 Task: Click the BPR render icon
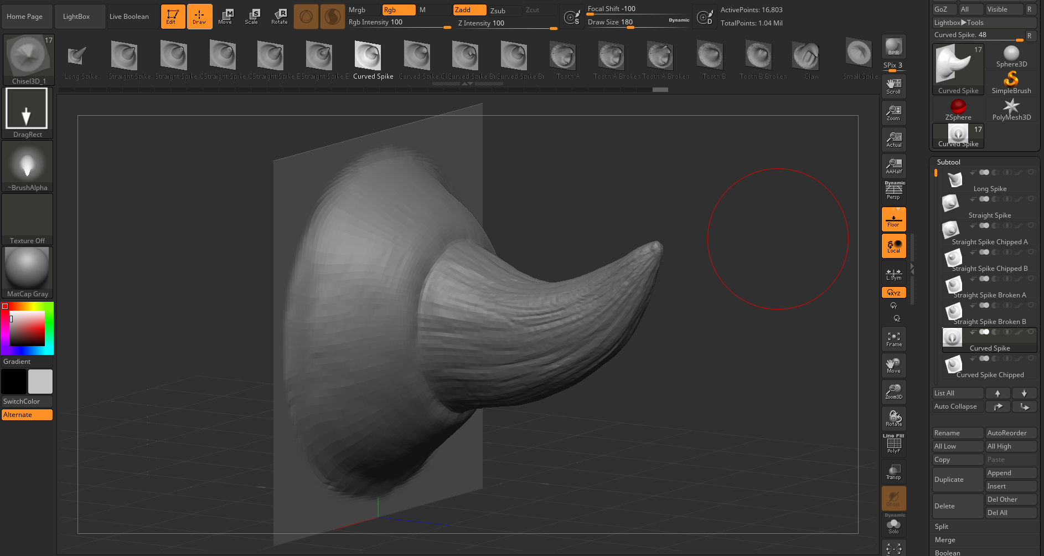click(x=893, y=47)
